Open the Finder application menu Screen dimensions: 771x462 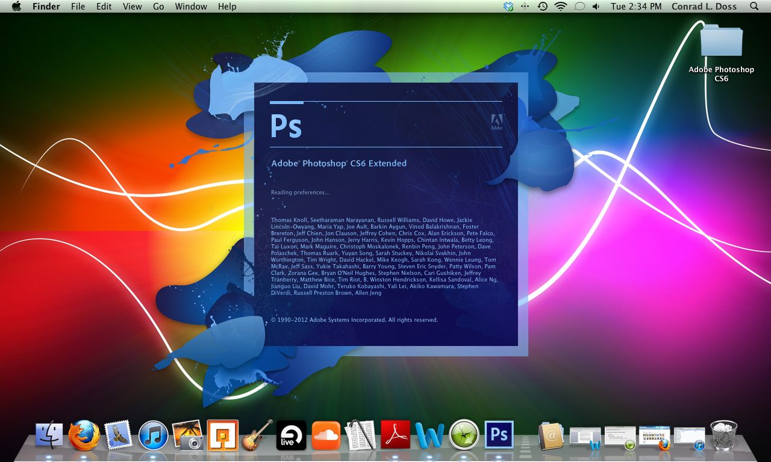pyautogui.click(x=46, y=7)
